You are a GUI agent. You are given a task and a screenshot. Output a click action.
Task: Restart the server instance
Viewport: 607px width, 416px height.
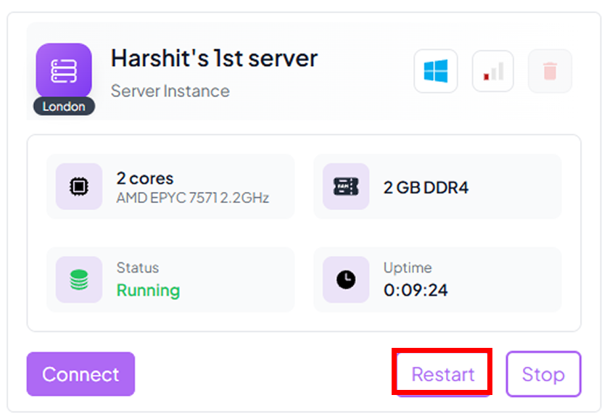coord(442,374)
